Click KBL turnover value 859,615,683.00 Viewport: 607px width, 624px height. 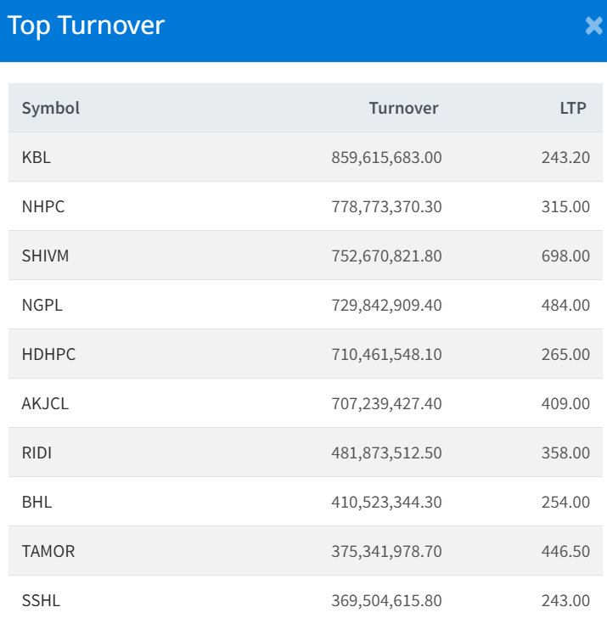386,157
